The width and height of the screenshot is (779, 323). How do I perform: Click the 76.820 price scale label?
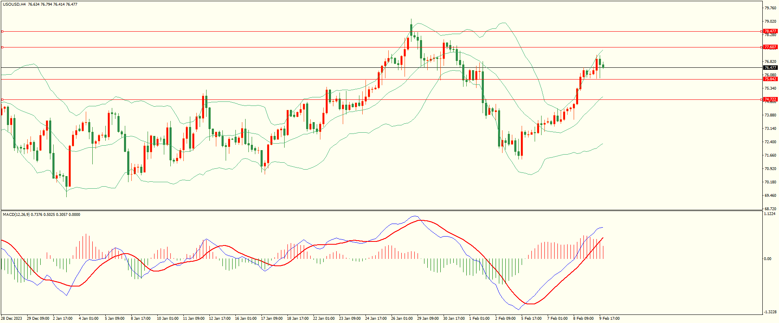[770, 62]
